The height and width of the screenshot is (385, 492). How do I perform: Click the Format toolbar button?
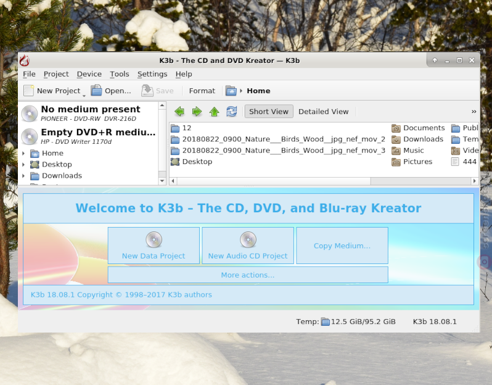(202, 91)
